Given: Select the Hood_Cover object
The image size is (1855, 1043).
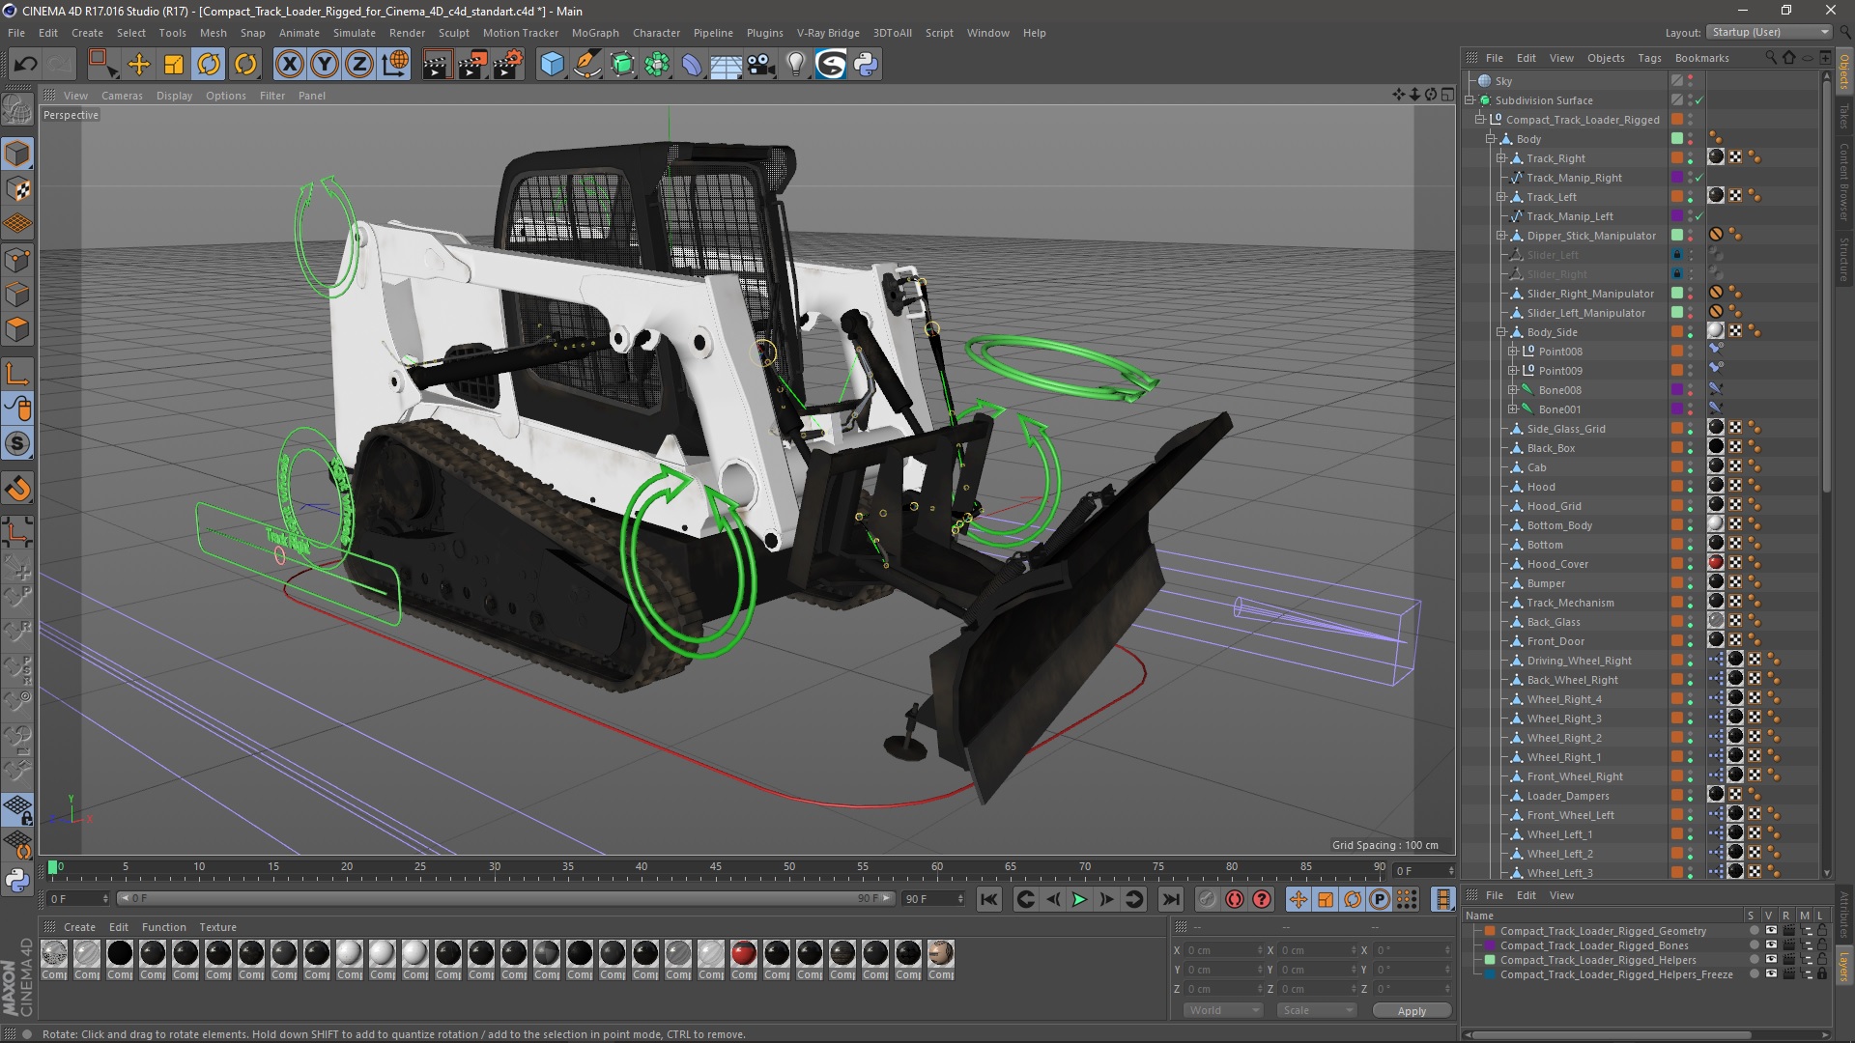Looking at the screenshot, I should [x=1556, y=564].
